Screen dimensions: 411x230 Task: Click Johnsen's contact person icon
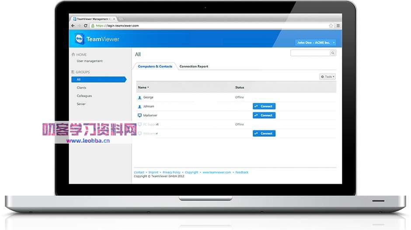[139, 106]
